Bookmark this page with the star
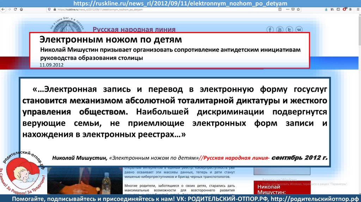This screenshot has width=361, height=202. pos(298,10)
